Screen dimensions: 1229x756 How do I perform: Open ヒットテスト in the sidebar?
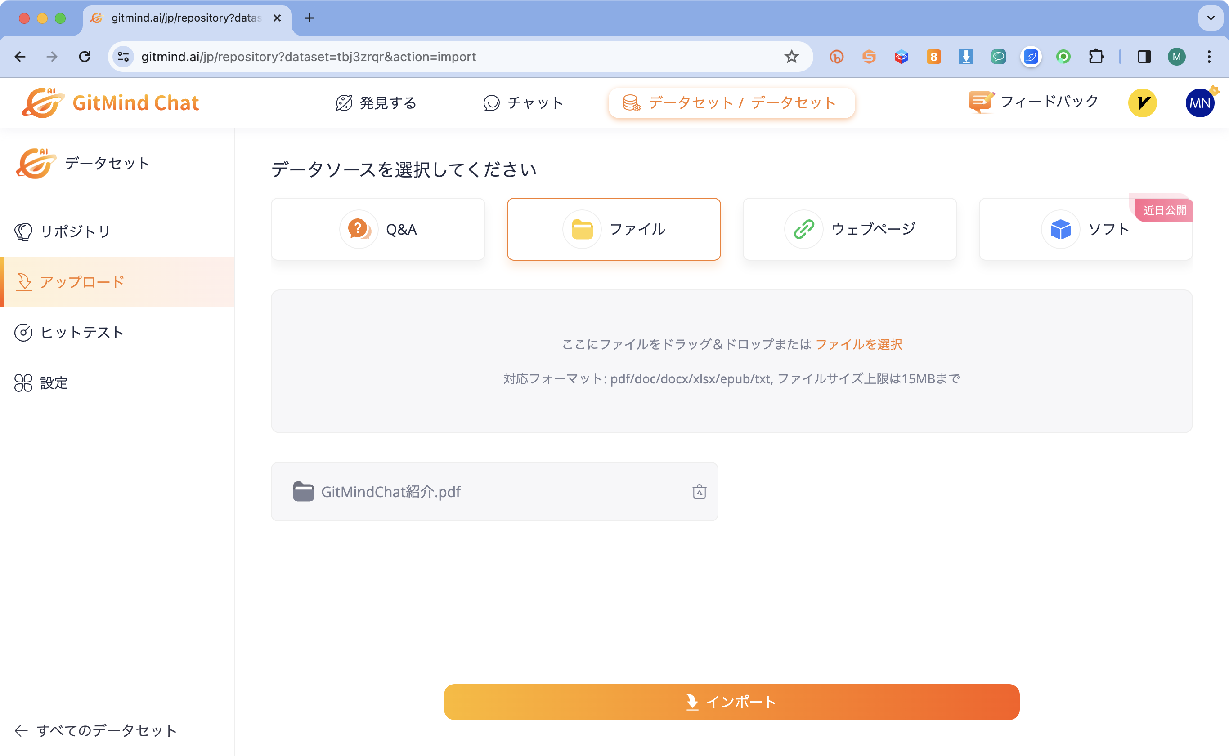pyautogui.click(x=81, y=332)
